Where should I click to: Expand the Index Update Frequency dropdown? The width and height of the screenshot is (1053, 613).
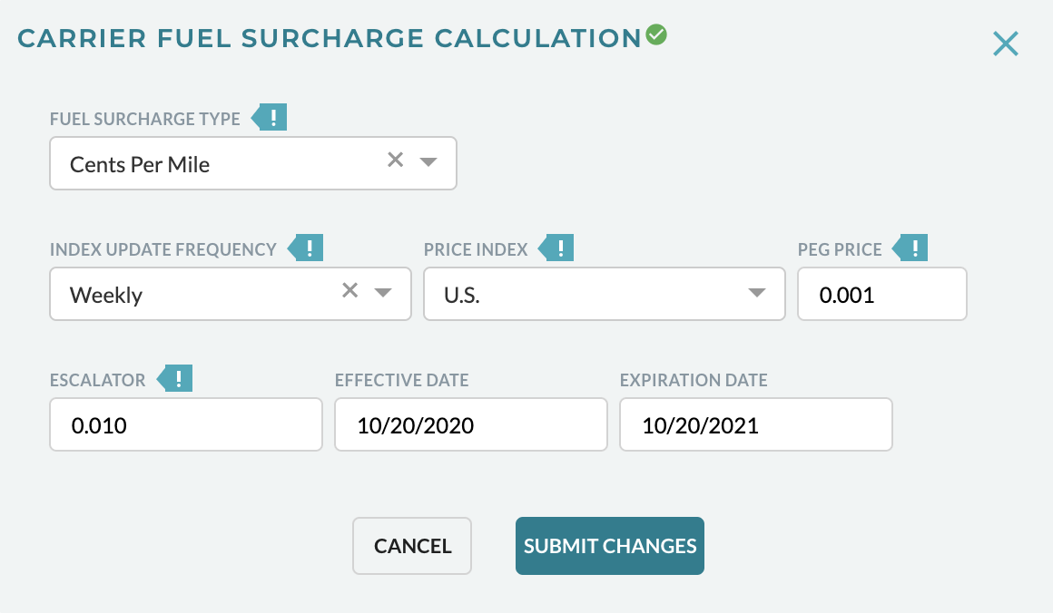(382, 292)
